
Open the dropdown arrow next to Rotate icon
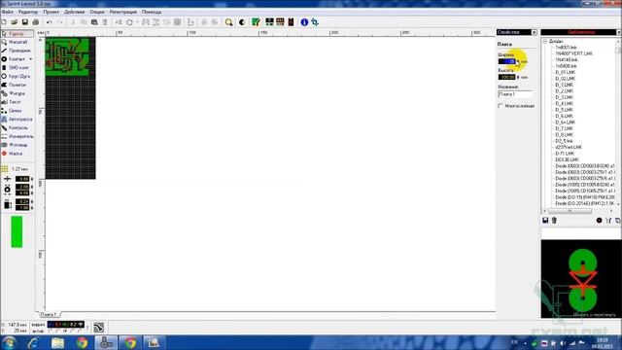[x=137, y=22]
